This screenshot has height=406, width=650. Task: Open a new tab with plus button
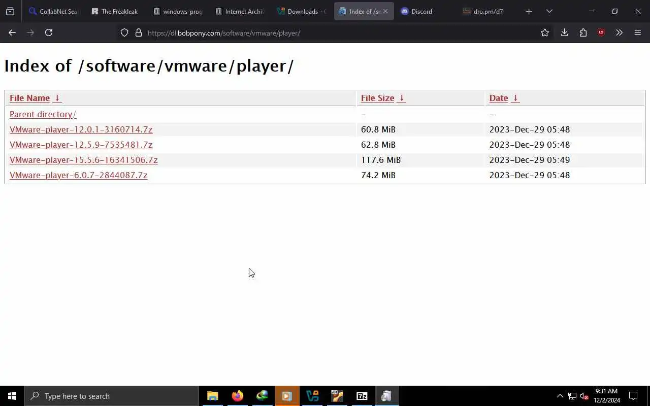point(529,11)
